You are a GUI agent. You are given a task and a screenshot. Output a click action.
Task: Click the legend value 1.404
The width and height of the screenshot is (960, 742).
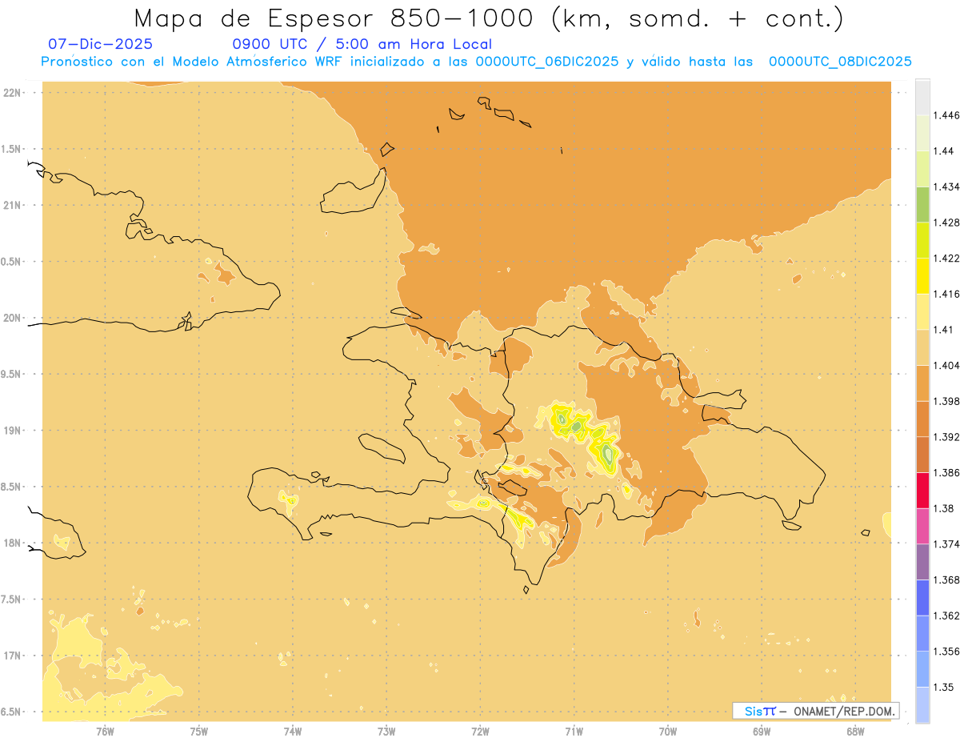[x=948, y=366]
